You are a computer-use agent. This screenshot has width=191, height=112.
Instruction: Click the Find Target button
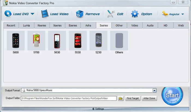133,98
